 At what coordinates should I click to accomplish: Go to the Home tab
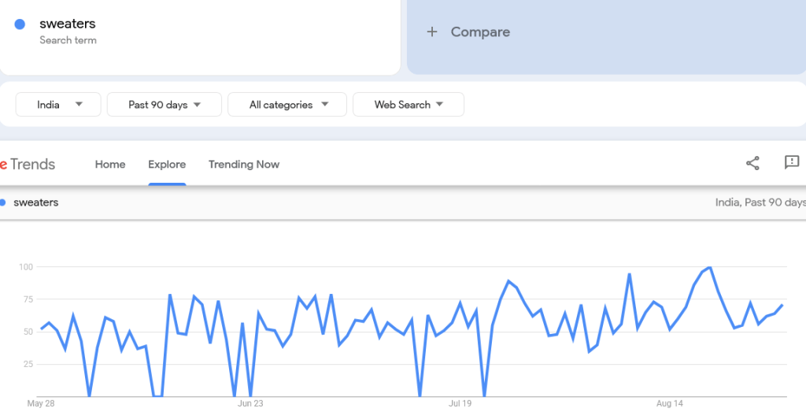point(110,165)
